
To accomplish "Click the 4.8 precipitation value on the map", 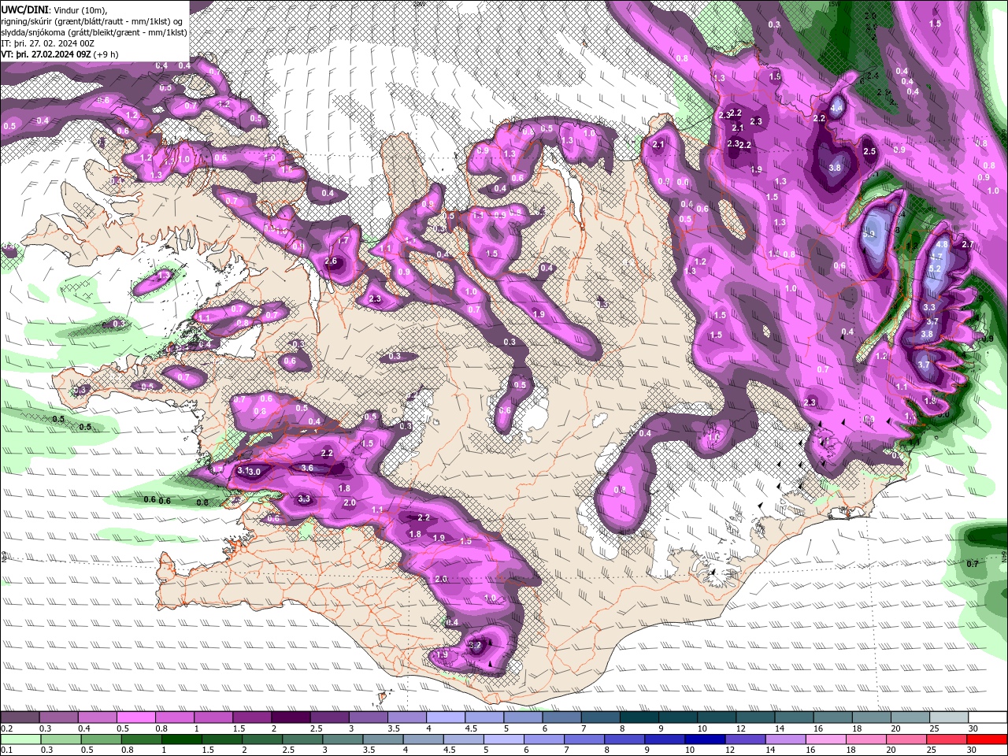I will pos(942,245).
